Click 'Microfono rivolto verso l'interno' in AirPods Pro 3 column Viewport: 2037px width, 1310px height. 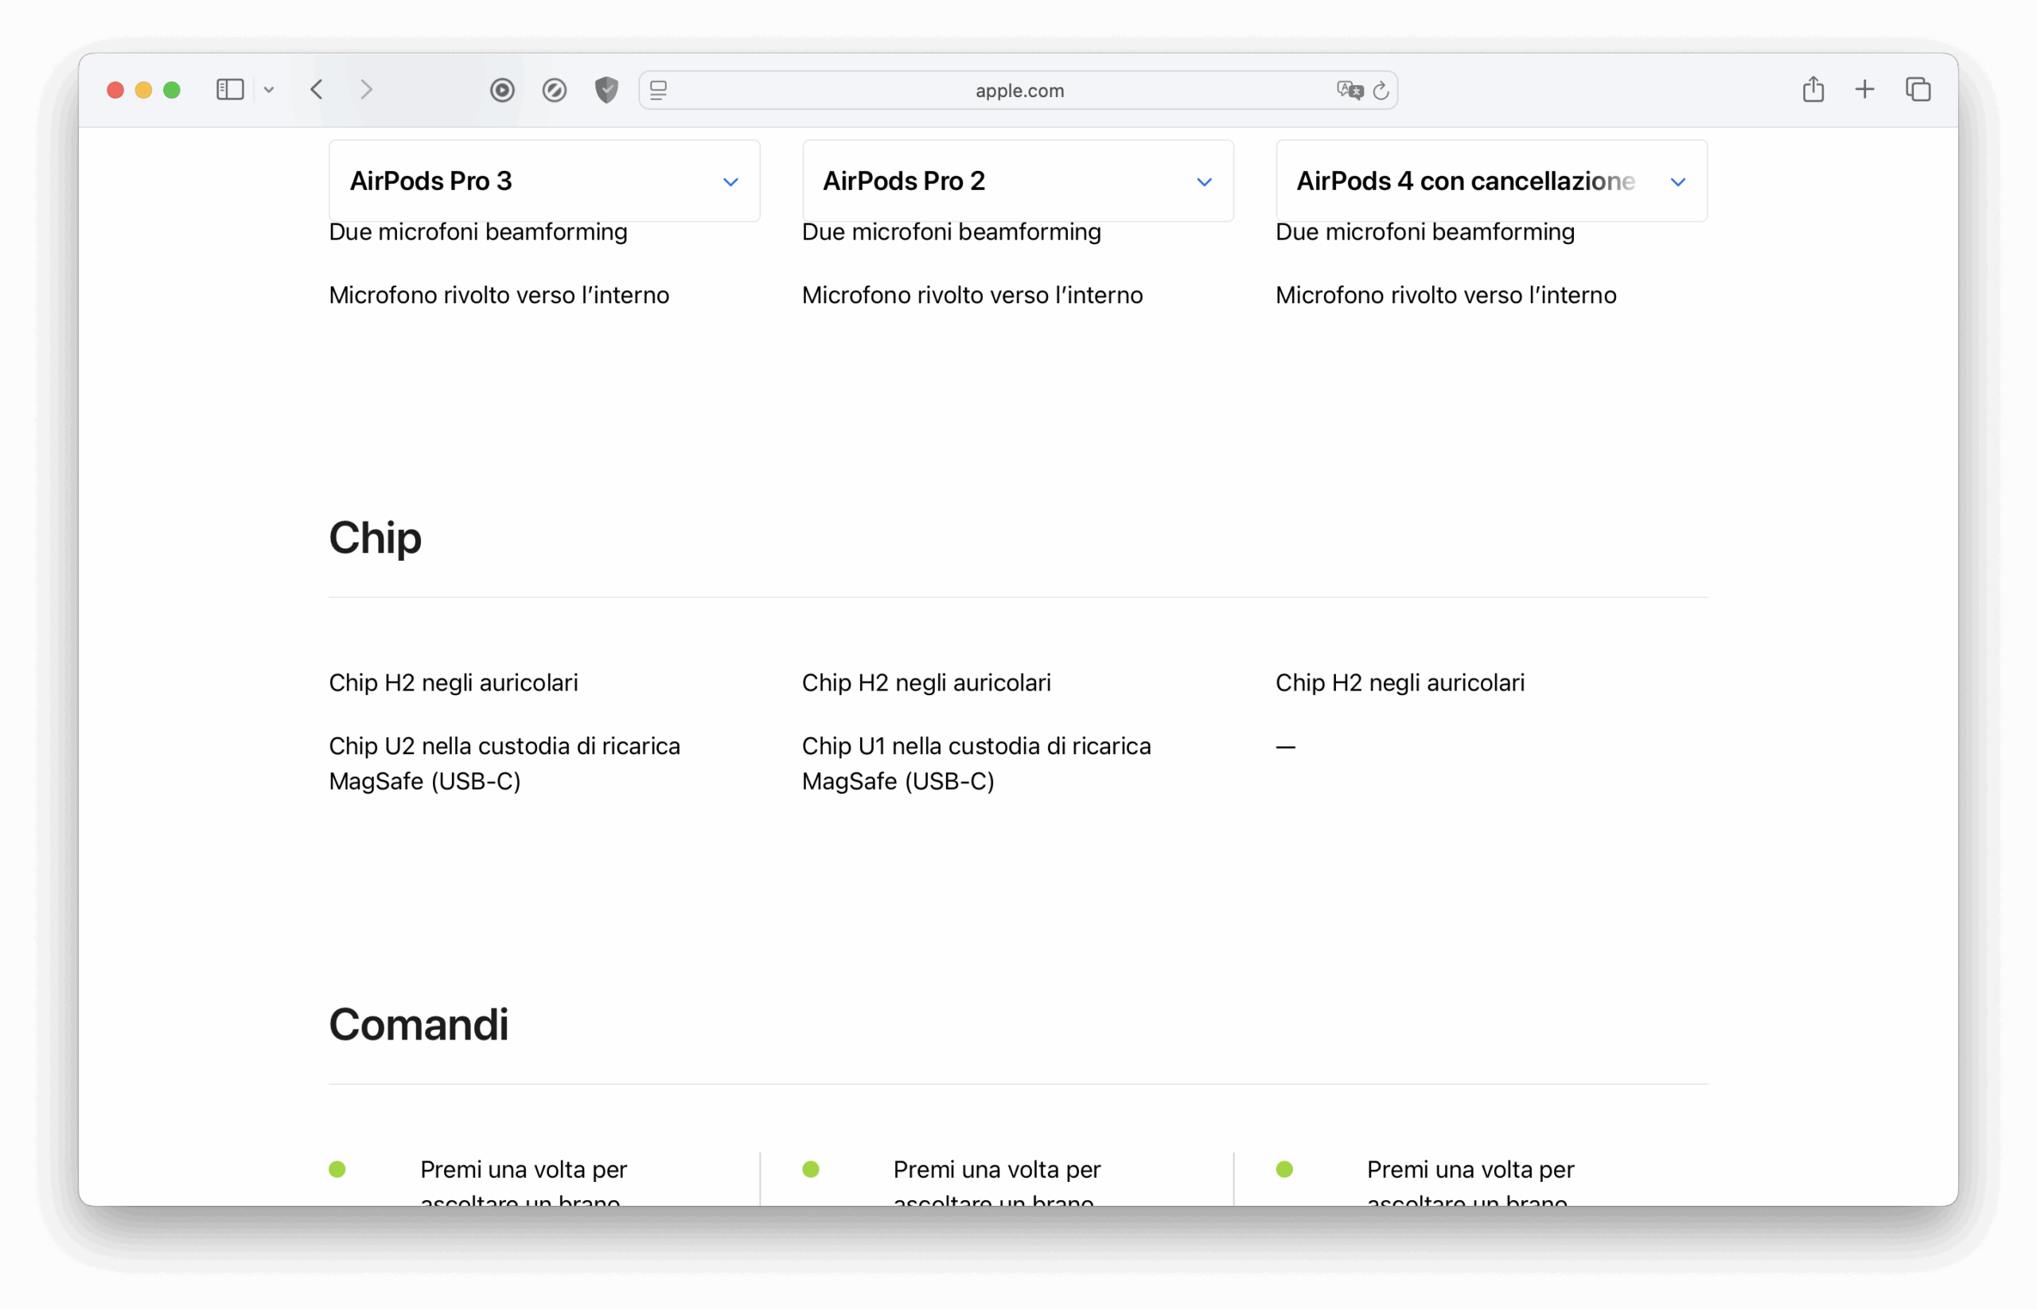tap(500, 295)
